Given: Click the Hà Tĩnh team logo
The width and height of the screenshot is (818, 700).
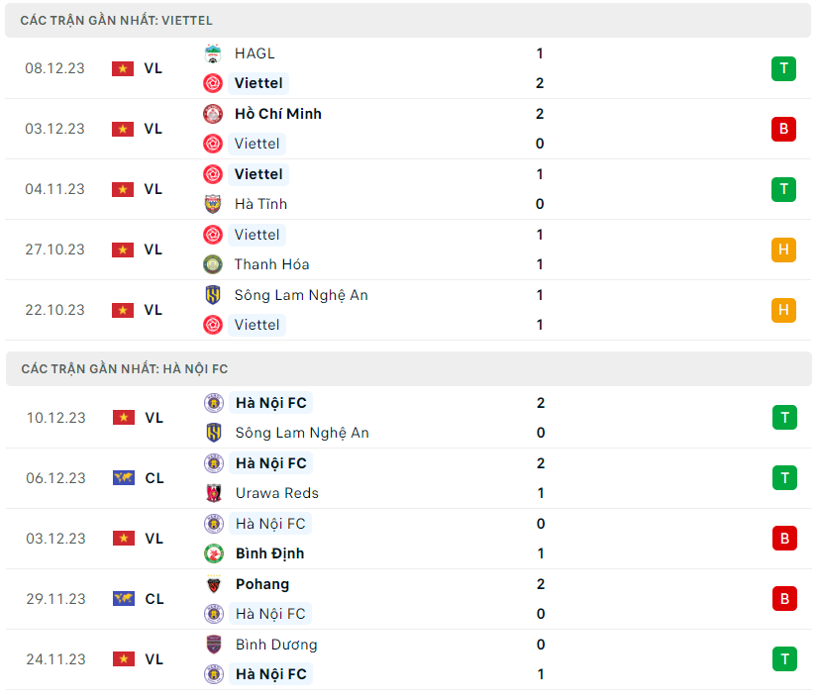Looking at the screenshot, I should tap(213, 204).
